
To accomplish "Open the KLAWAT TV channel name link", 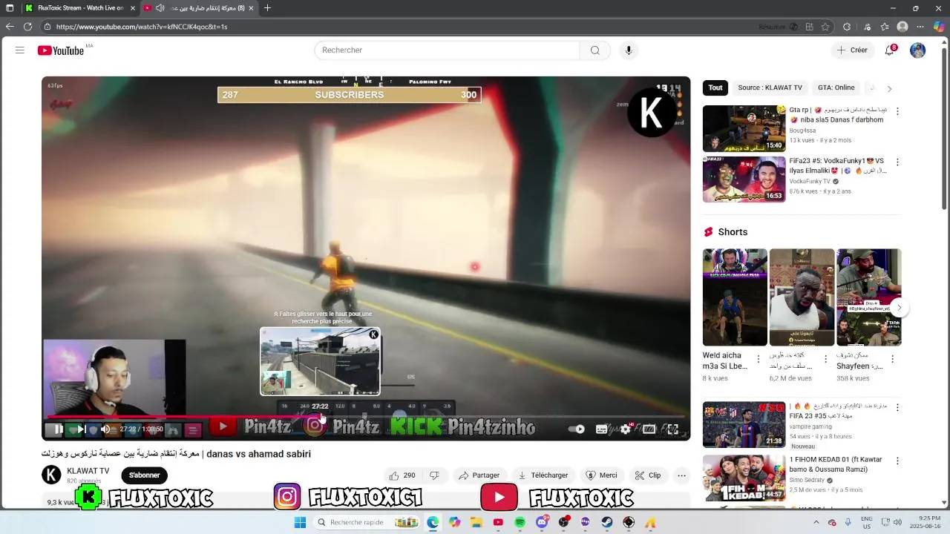I will [x=88, y=471].
